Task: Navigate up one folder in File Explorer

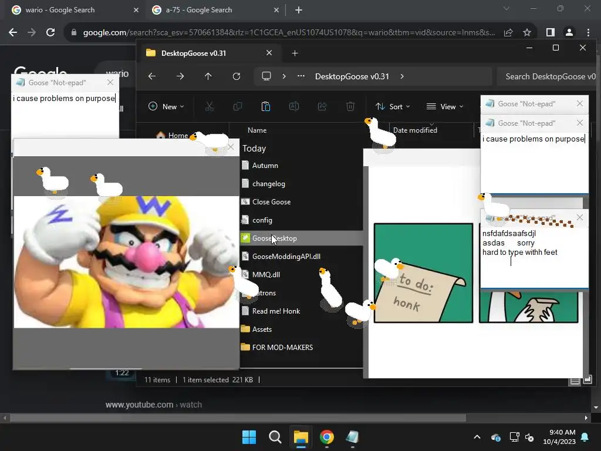Action: coord(208,76)
